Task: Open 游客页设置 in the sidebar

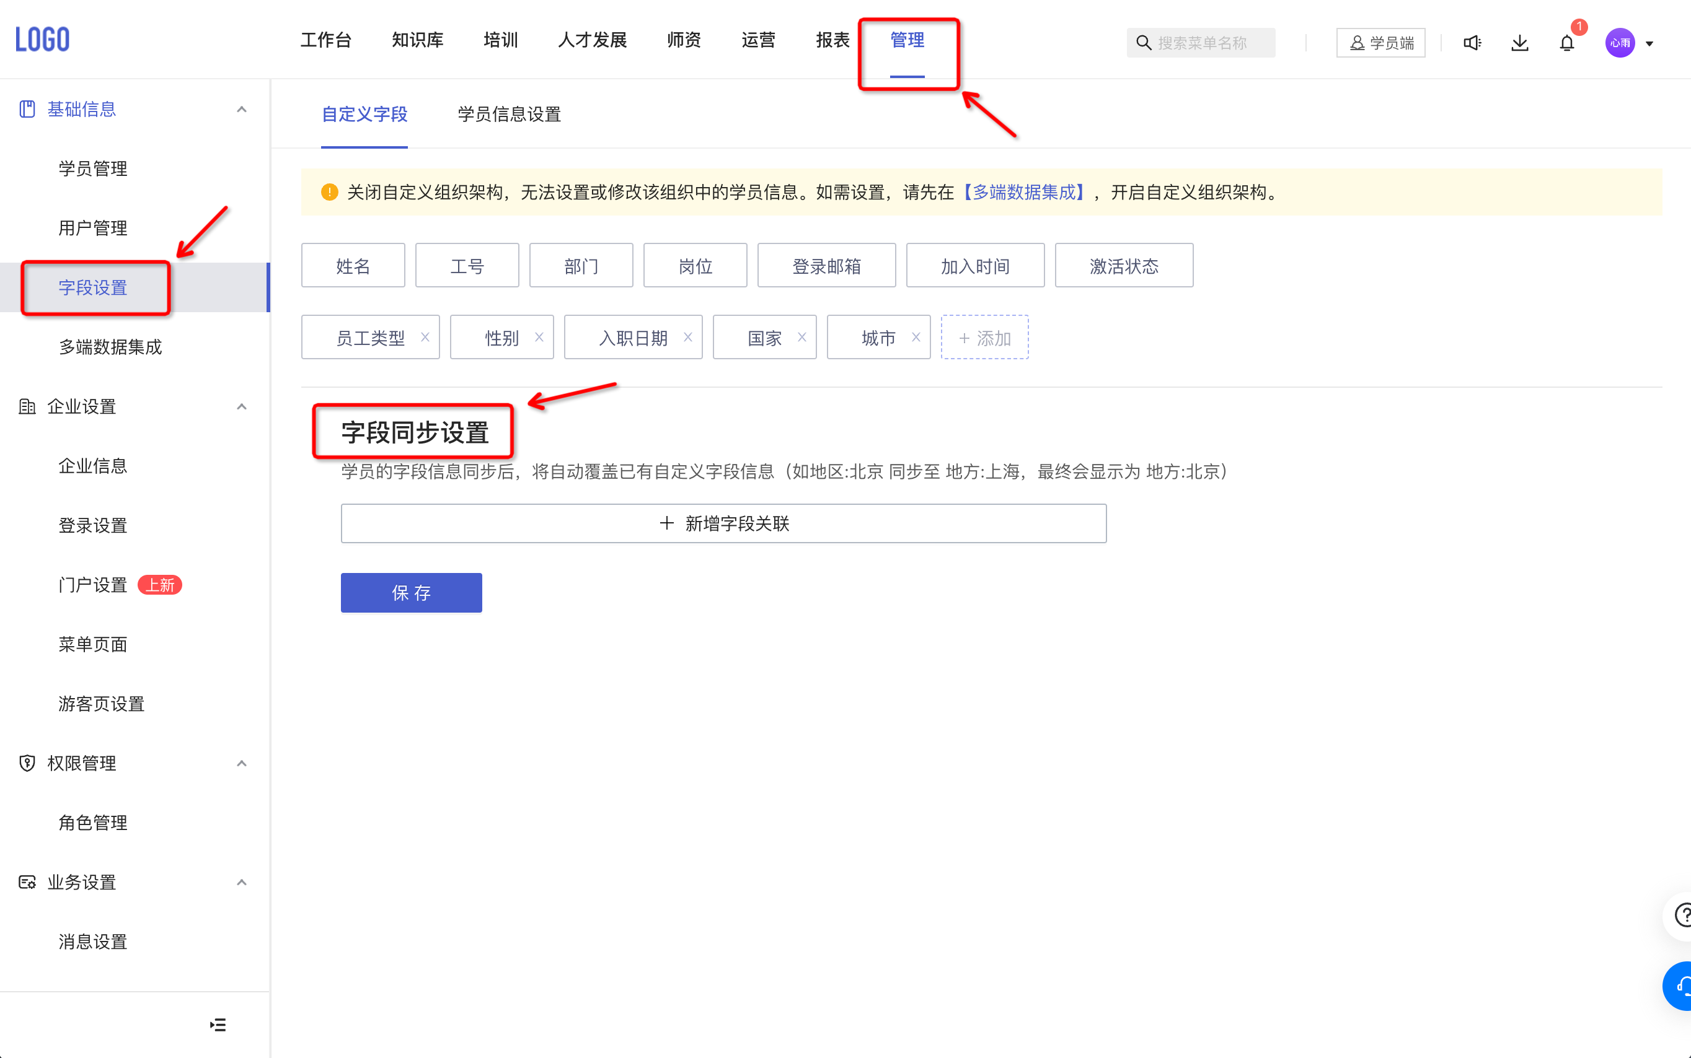Action: tap(102, 704)
